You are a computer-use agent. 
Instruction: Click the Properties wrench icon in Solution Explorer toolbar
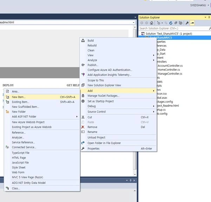pos(187,23)
